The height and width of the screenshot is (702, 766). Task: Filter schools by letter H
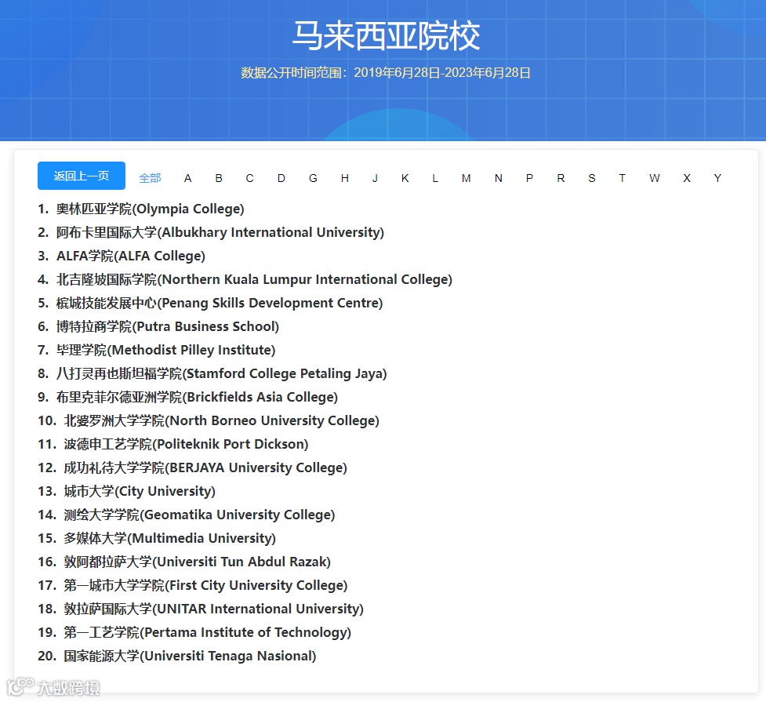point(345,178)
